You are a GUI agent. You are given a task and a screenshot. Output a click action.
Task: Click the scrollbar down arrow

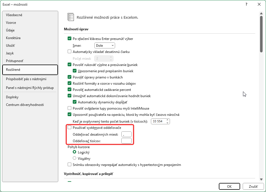click(261, 179)
